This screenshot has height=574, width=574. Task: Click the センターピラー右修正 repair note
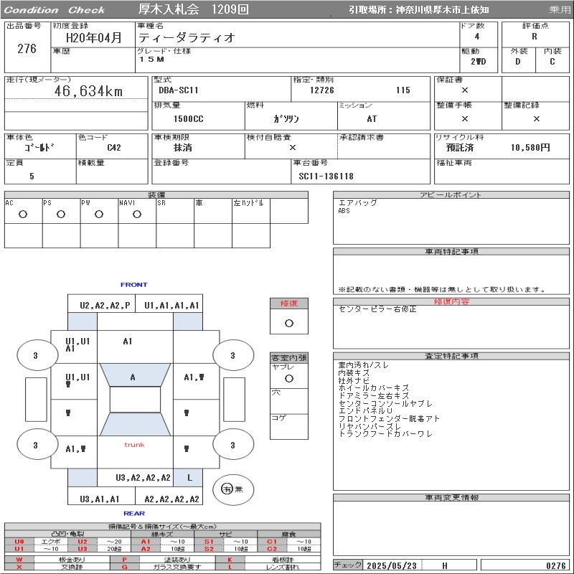(377, 309)
